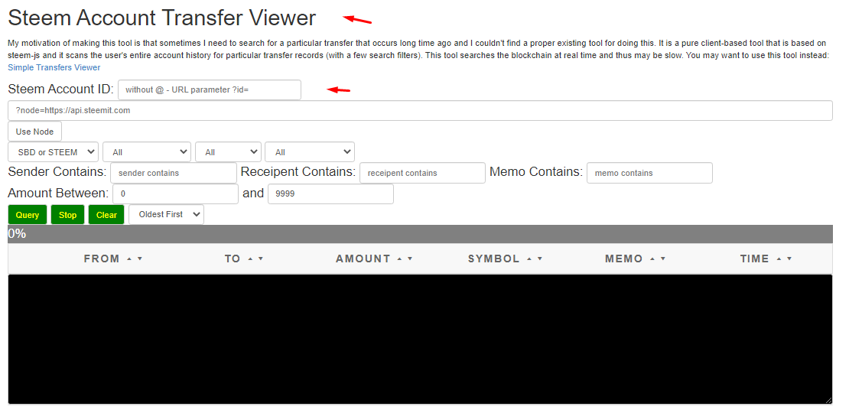Click the results area resize handle
Viewport: 849px width, 413px height.
click(828, 400)
